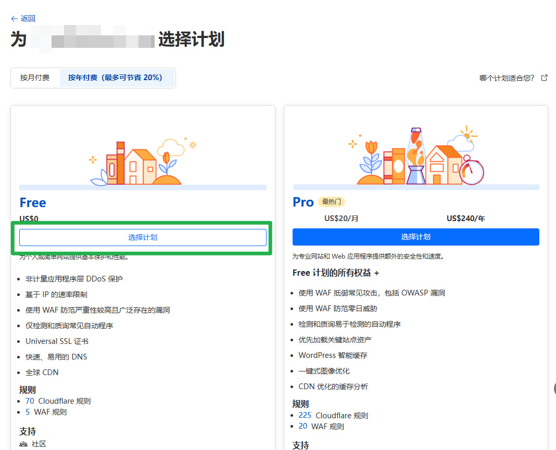Click the 检测和质询易于检测的自动程序 item
This screenshot has width=556, height=450.
click(x=350, y=324)
